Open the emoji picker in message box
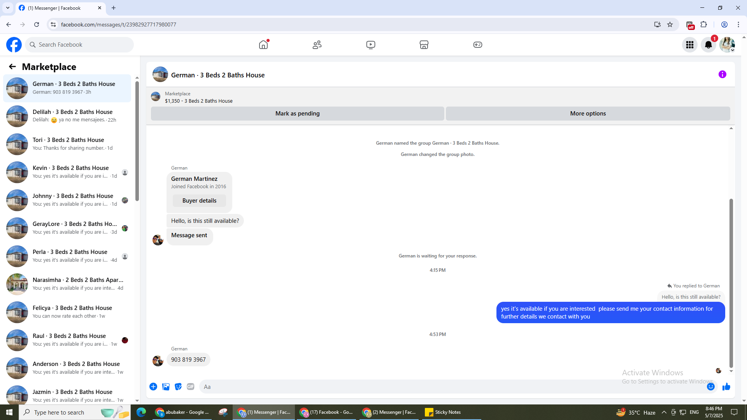The height and width of the screenshot is (420, 747). coord(711,387)
